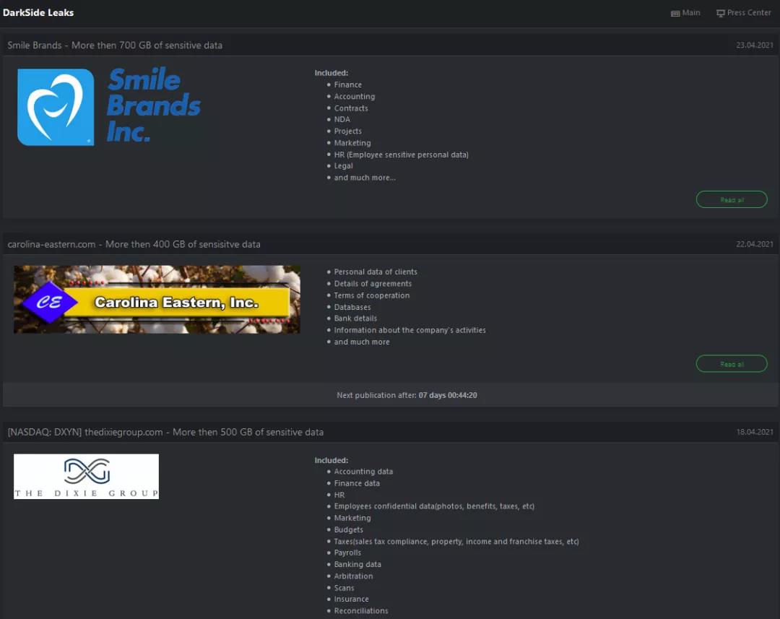Click the Next publication countdown timer
780x619 pixels.
point(448,395)
